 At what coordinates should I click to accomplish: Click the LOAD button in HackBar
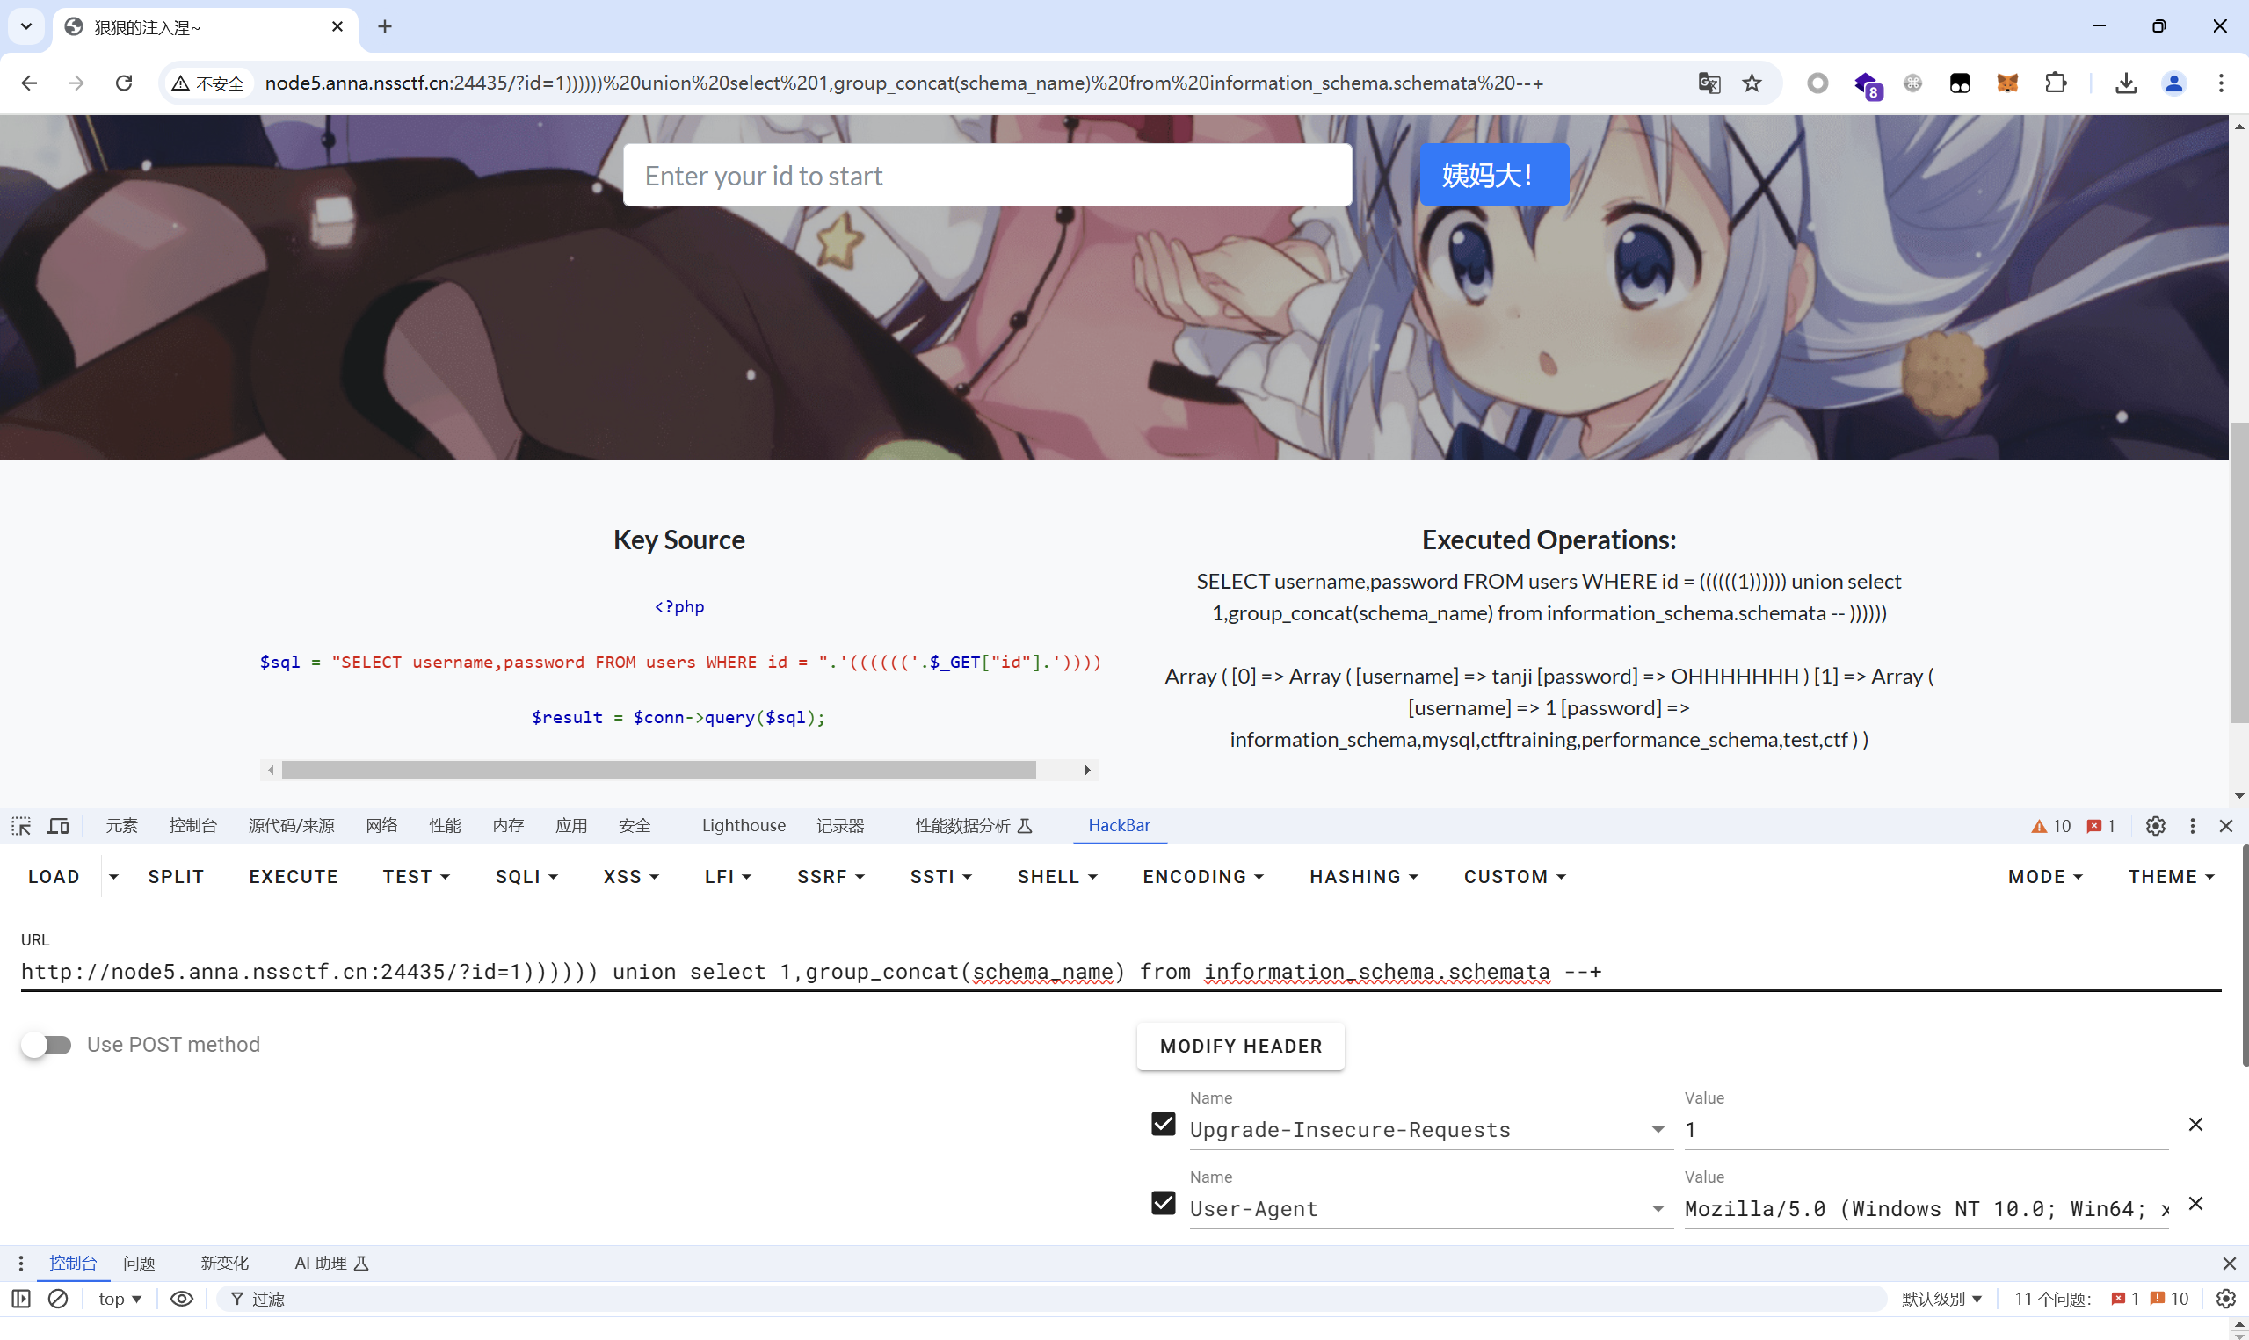click(54, 877)
